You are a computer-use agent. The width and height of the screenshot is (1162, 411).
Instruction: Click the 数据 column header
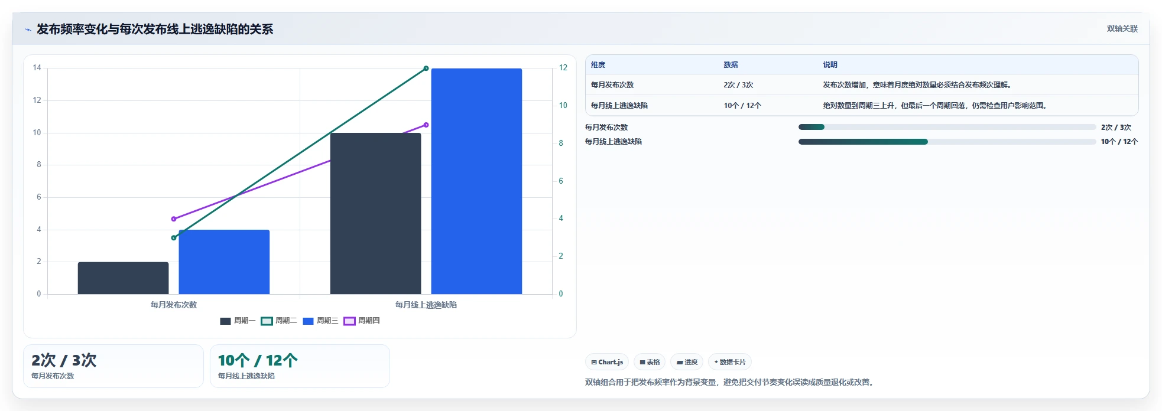click(x=731, y=65)
